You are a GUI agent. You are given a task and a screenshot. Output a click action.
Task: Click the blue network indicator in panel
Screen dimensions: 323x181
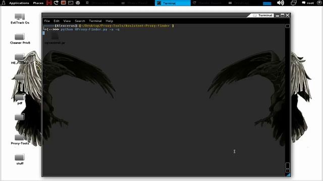267,4
